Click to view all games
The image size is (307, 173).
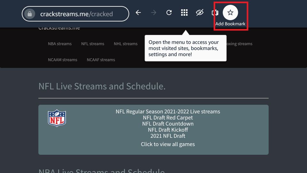(168, 144)
